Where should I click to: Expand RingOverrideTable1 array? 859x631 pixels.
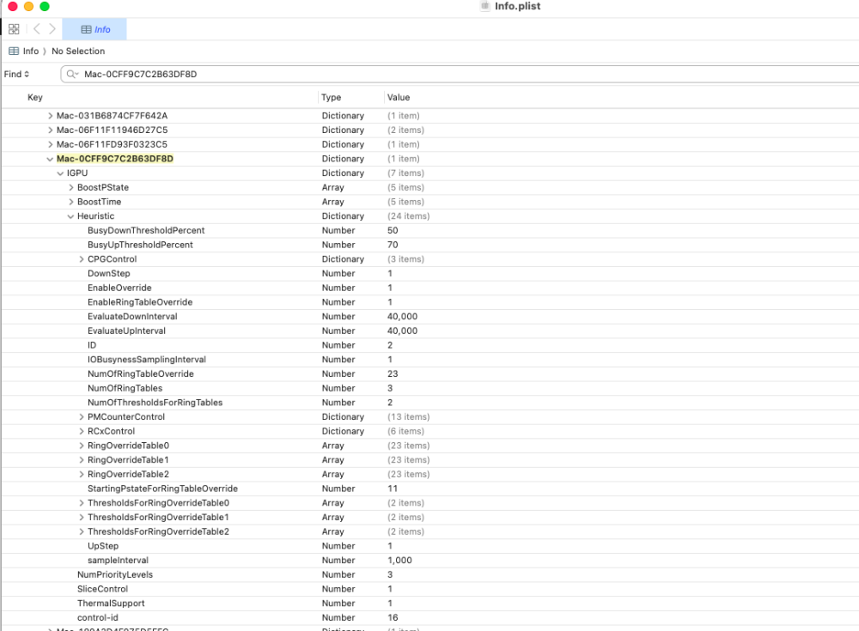click(x=81, y=460)
